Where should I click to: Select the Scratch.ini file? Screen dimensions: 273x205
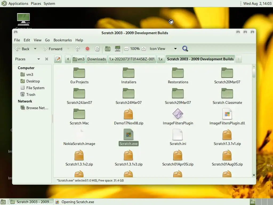click(178, 137)
